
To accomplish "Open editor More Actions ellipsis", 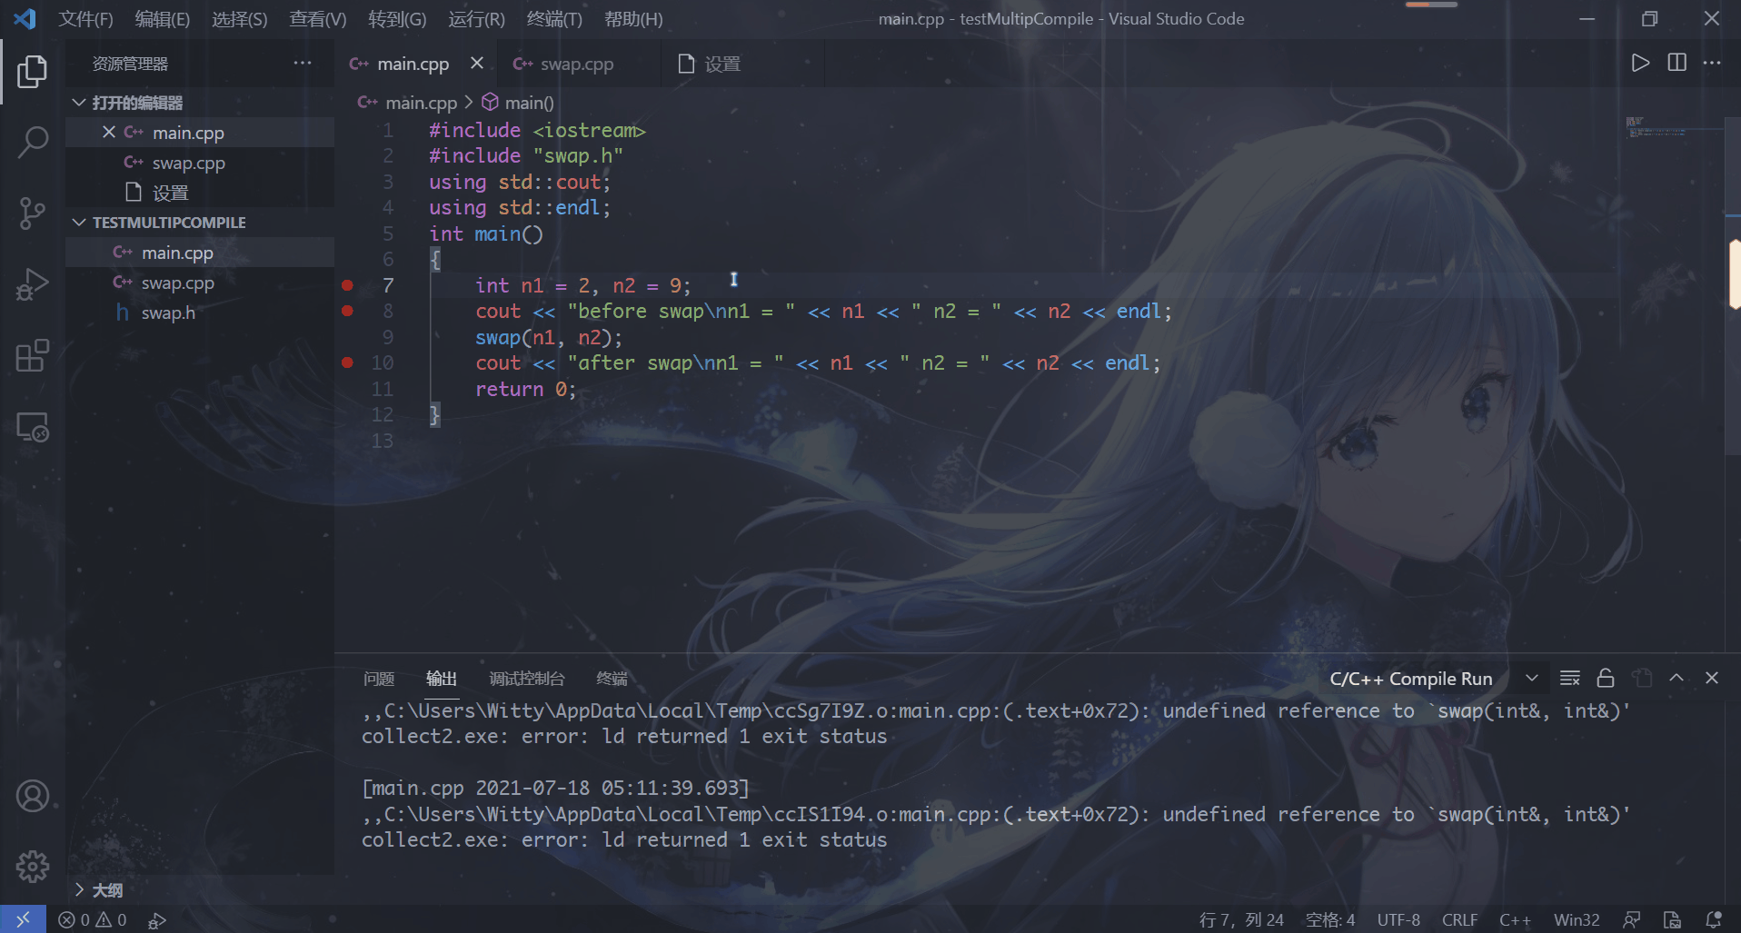I will [x=1712, y=63].
